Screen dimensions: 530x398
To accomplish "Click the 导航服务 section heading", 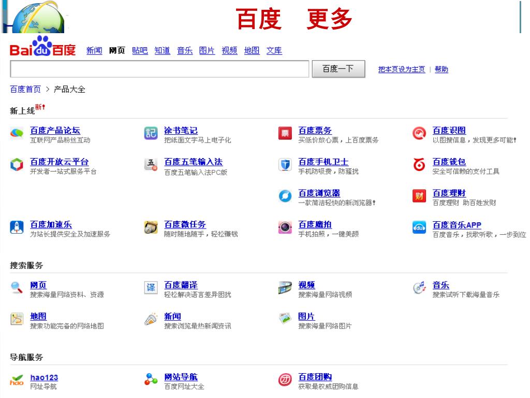I will click(26, 357).
